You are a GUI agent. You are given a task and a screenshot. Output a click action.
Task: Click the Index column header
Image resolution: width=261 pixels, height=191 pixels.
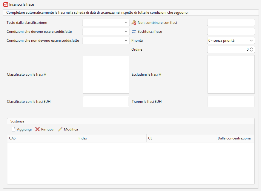(x=112, y=138)
